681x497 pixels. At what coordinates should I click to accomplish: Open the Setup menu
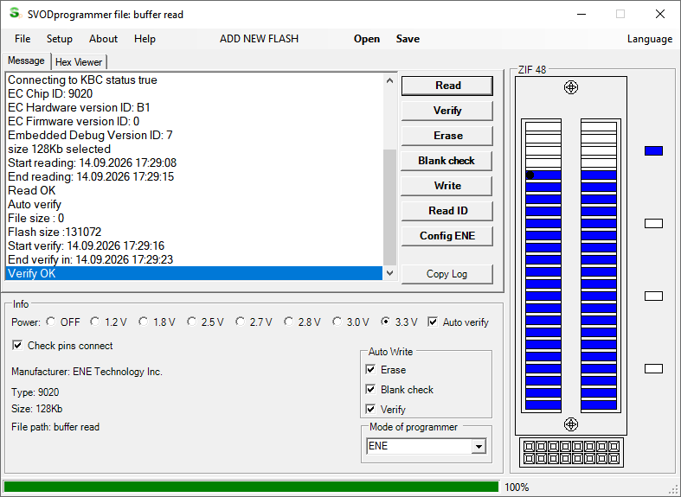[x=60, y=39]
